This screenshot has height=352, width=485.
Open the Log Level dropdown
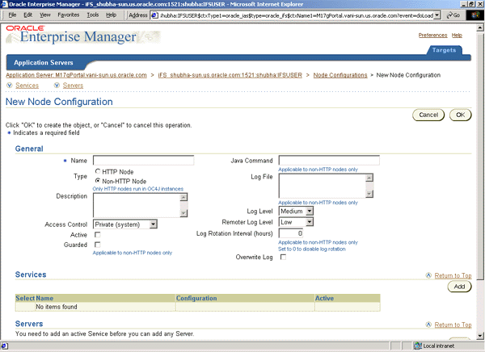(296, 211)
